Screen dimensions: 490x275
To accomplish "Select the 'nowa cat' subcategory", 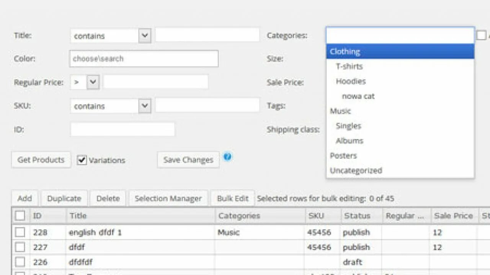I will point(358,96).
